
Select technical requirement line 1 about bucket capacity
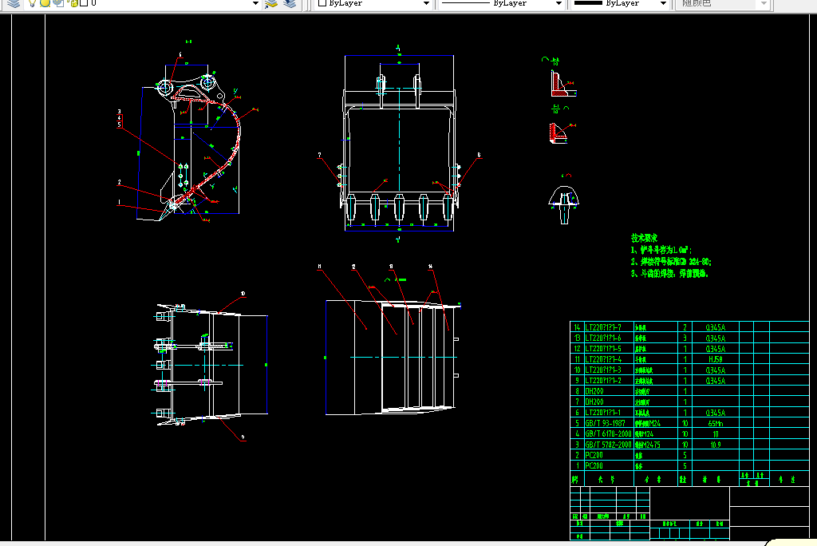[x=661, y=251]
